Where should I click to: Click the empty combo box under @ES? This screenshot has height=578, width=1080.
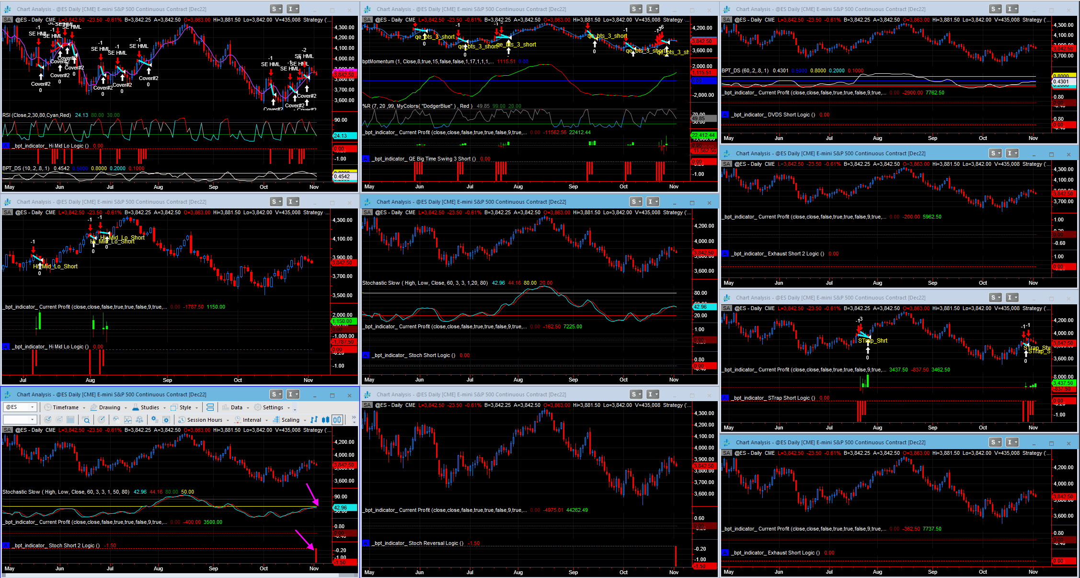tap(19, 420)
